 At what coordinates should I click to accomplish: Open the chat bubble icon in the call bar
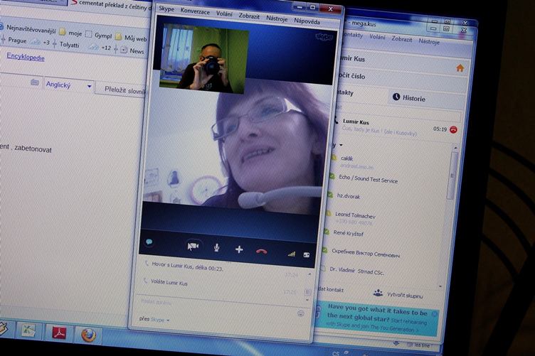[x=149, y=243]
